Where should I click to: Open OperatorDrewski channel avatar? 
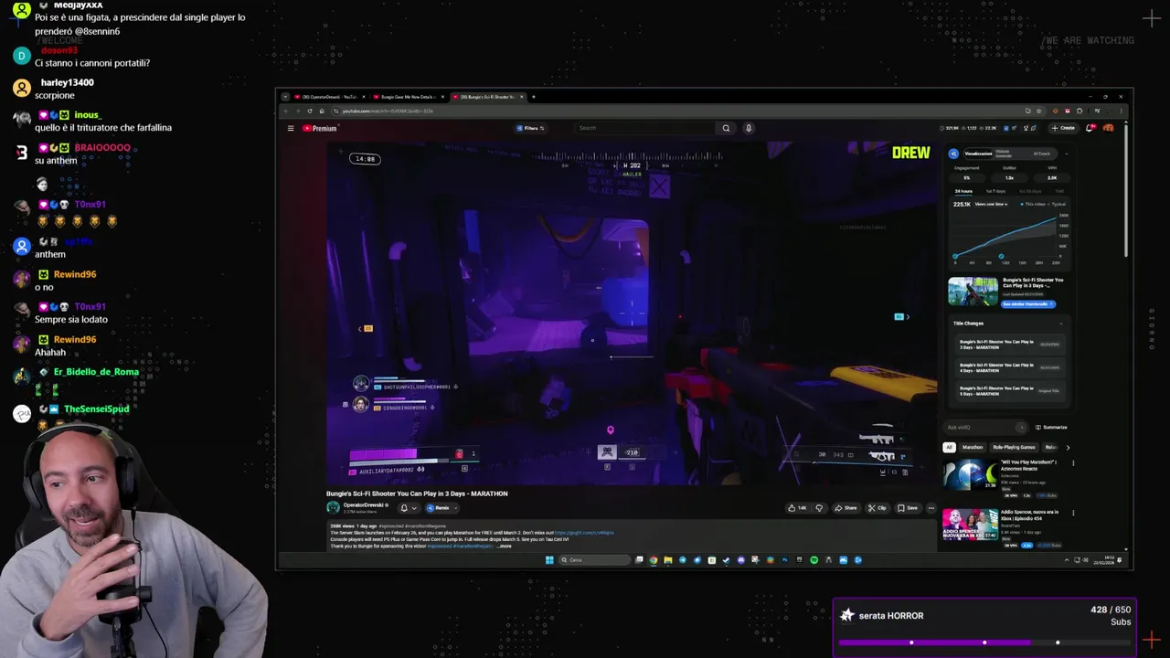coord(333,507)
